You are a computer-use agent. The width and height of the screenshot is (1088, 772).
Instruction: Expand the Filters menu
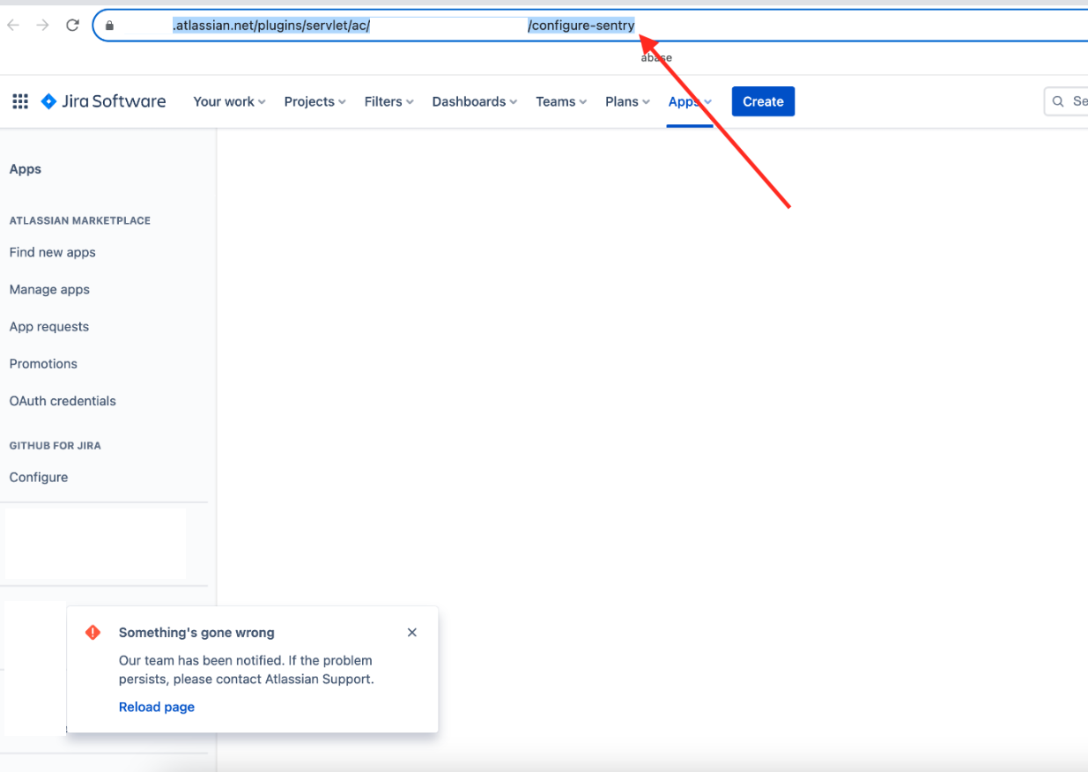389,101
